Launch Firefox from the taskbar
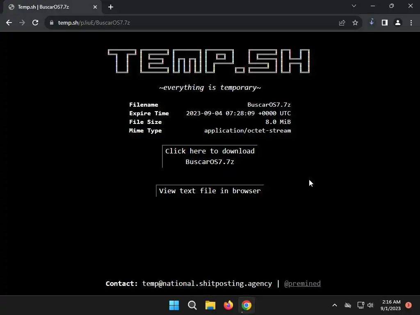 pos(228,305)
